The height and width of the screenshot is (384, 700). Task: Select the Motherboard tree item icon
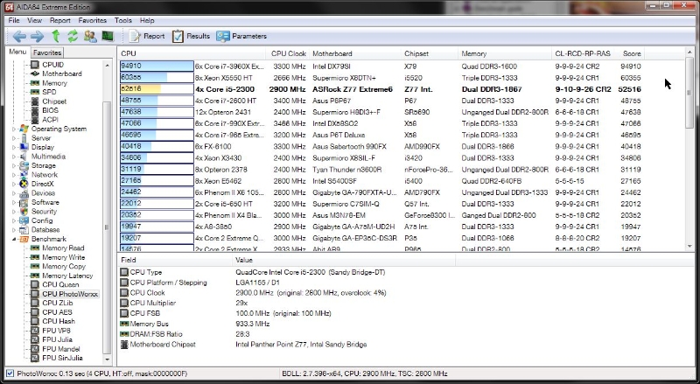tap(35, 73)
